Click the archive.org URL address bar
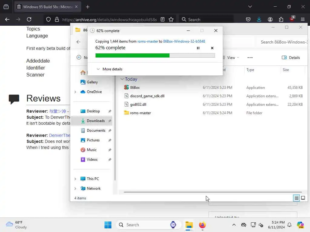310x232 pixels. tap(109, 20)
